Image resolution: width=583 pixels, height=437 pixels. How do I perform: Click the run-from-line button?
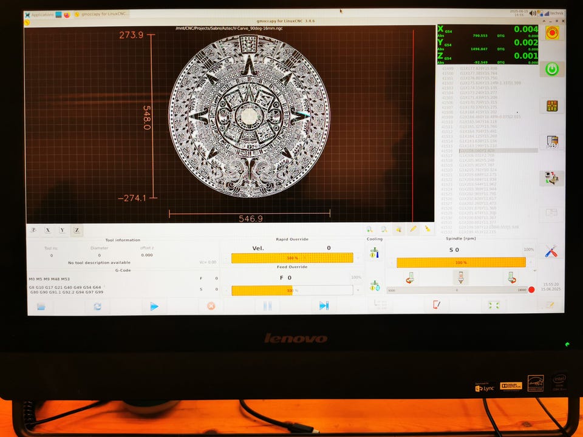pyautogui.click(x=380, y=305)
